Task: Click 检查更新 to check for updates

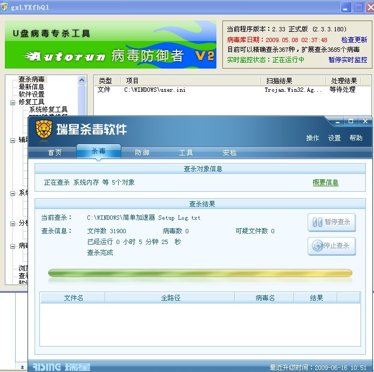Action: pyautogui.click(x=354, y=39)
